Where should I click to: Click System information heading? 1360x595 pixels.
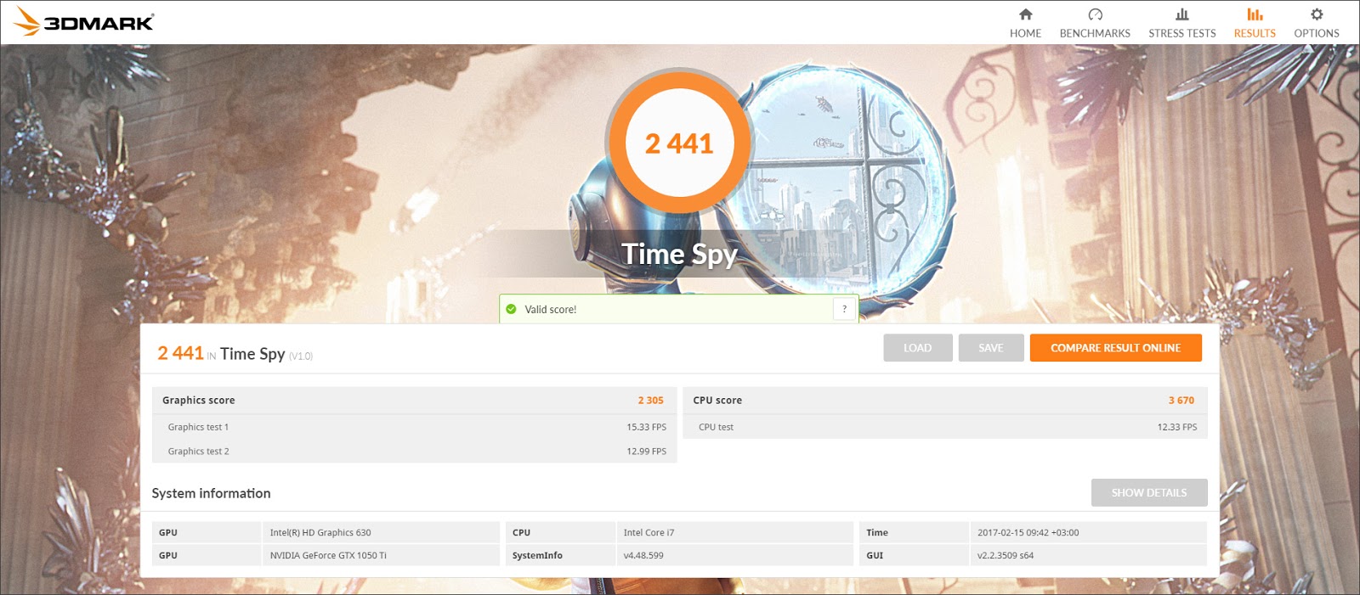click(211, 493)
